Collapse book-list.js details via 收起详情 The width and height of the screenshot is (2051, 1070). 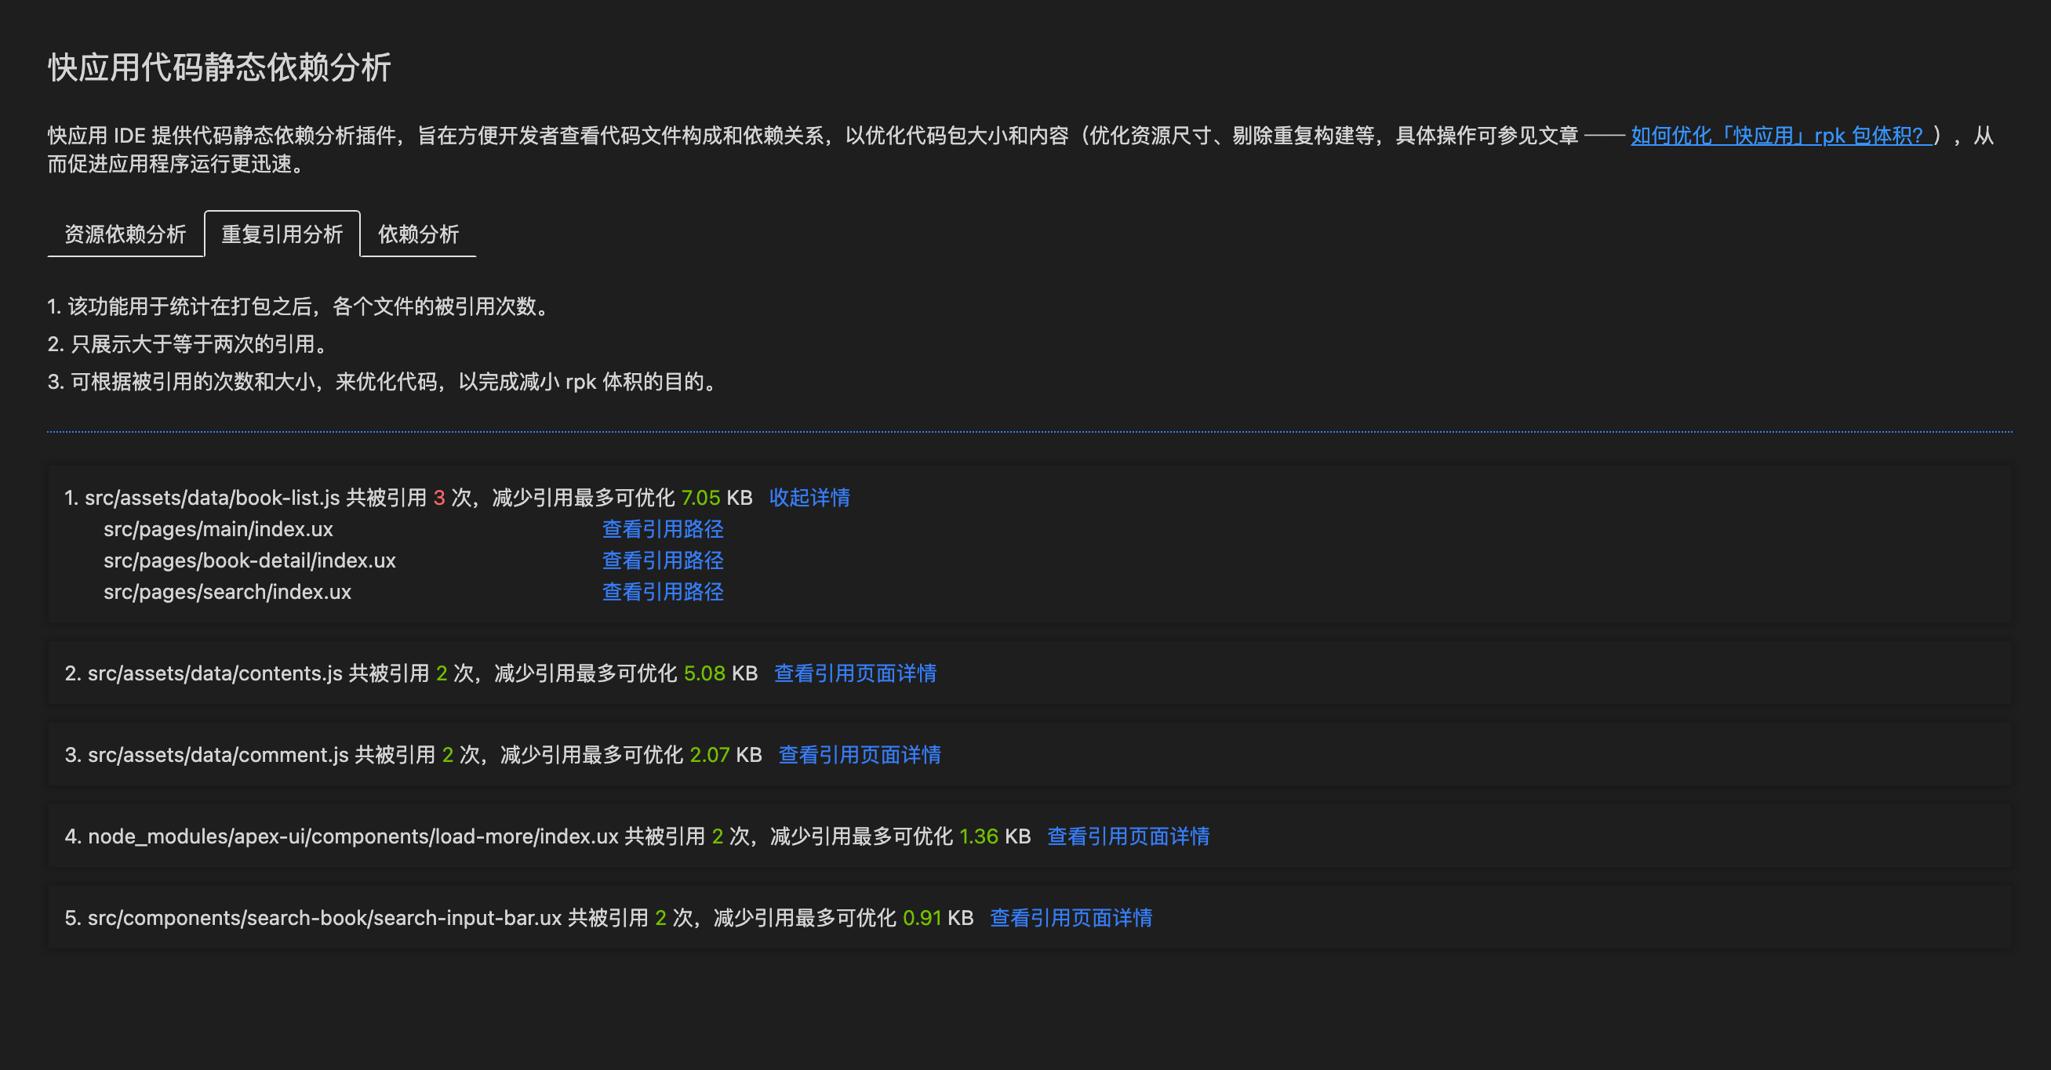pos(809,498)
